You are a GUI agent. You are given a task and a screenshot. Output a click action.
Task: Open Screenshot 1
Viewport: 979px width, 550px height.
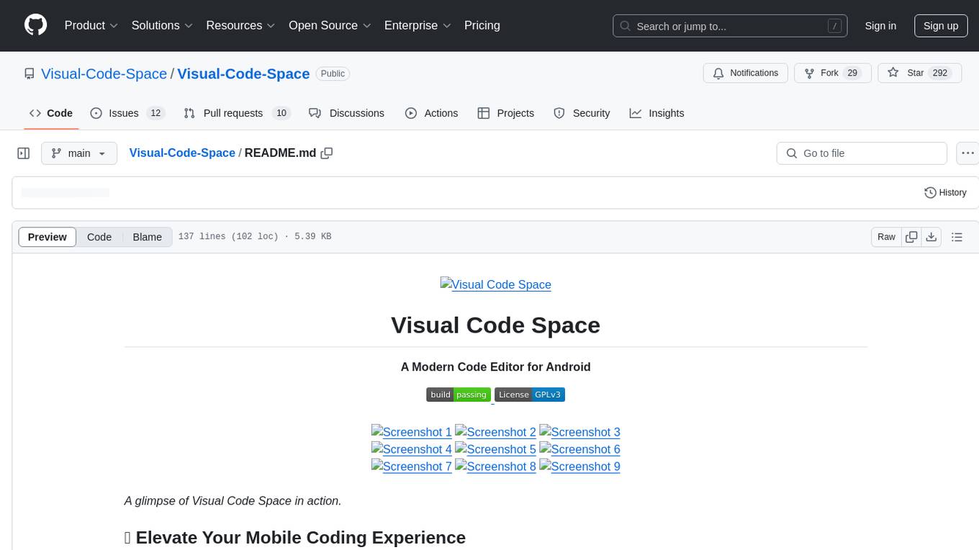point(412,432)
